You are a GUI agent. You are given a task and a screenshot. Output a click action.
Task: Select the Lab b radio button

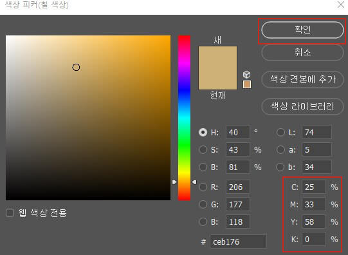(x=280, y=167)
